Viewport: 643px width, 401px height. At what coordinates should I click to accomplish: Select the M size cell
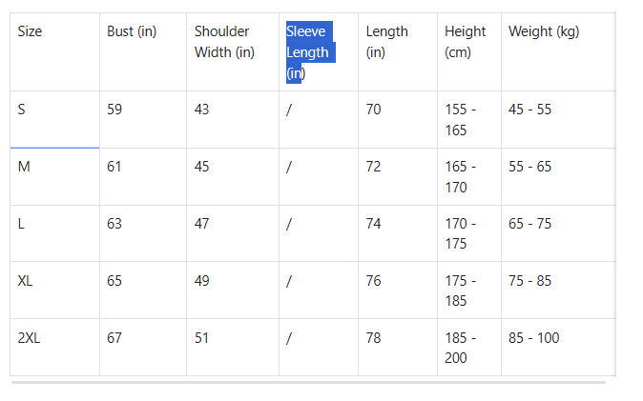(x=24, y=167)
